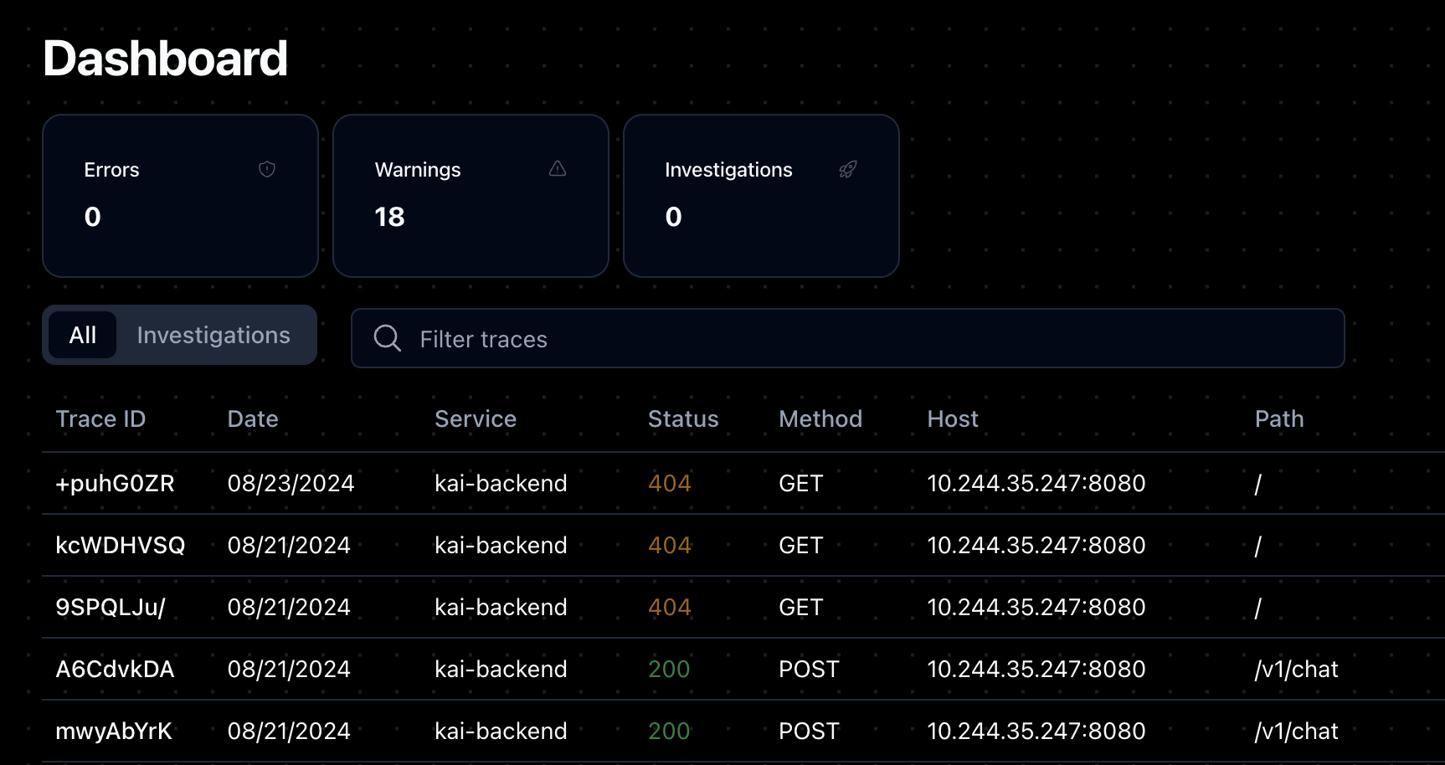Click host 10.244.35.247:8080 in 9SPQLJu/ row
Viewport: 1445px width, 765px height.
click(x=1036, y=607)
